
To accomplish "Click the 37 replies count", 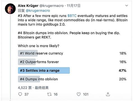I will coord(26,94).
